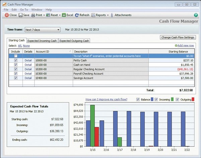Toggle the Outgoing chart checkbox
Image resolution: width=201 pixels, height=158 pixels.
(x=177, y=99)
